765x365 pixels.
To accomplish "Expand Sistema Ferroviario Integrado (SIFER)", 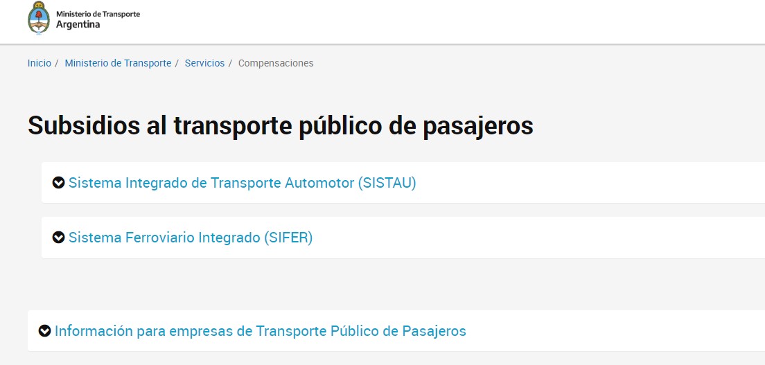I will 191,237.
